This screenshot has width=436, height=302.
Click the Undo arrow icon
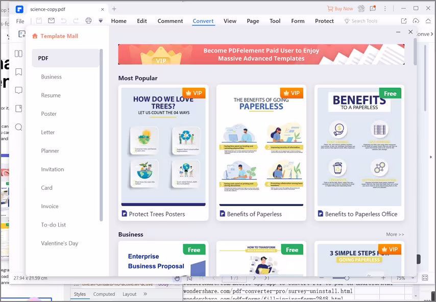click(x=64, y=20)
